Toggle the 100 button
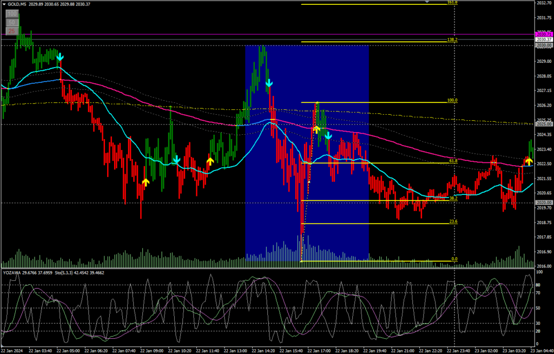554x354 pixels. point(11,13)
